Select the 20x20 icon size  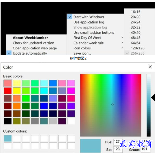coord(139,17)
